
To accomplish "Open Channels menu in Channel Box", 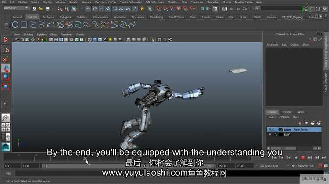I will pyautogui.click(x=272, y=45).
